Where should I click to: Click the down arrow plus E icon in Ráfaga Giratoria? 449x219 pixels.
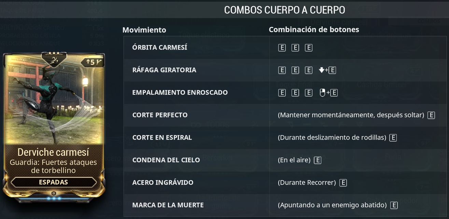328,70
